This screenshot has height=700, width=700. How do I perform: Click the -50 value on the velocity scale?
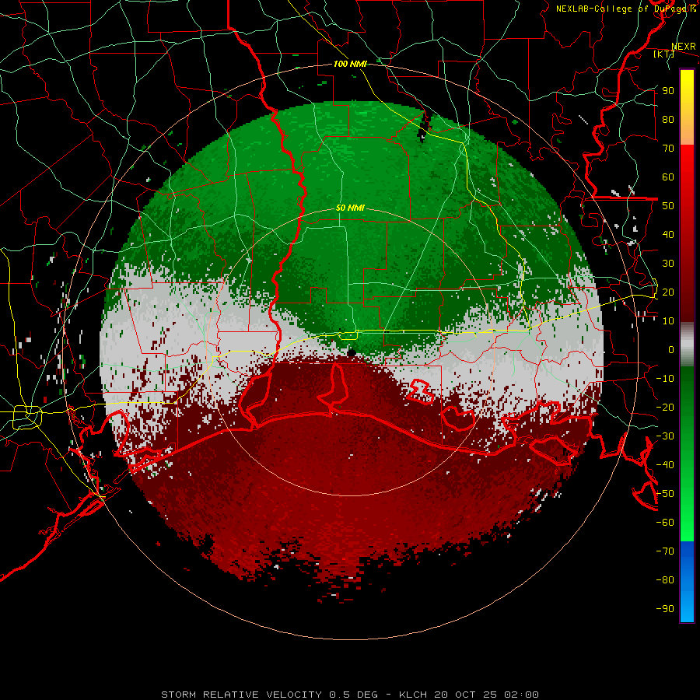(665, 494)
